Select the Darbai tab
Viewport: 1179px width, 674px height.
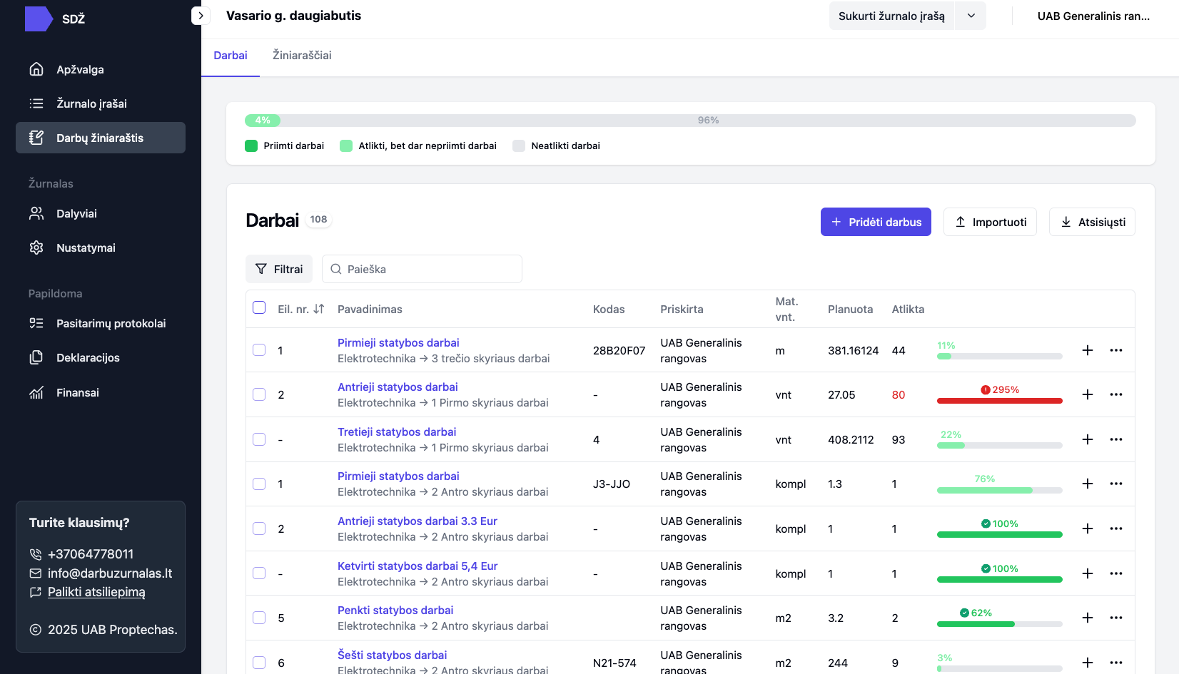(231, 56)
